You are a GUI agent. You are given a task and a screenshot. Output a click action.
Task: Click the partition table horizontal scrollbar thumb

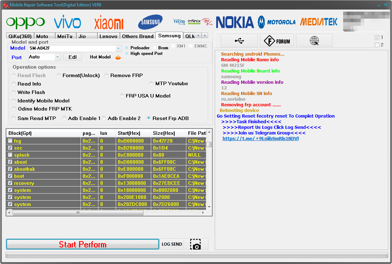78,213
